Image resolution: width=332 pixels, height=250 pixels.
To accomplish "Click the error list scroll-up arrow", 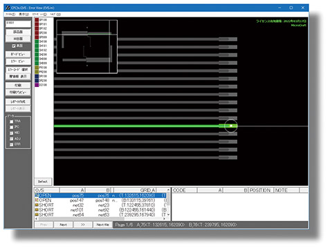I will click(x=168, y=191).
